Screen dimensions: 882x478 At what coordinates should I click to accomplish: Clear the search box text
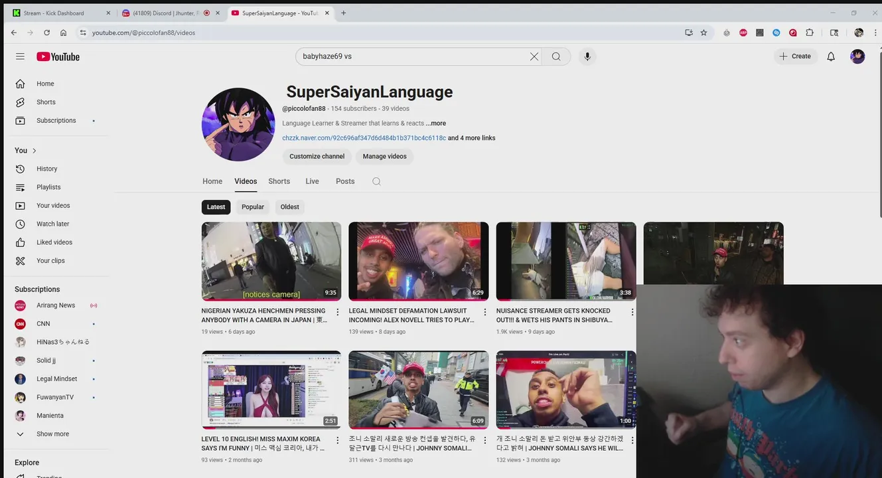tap(534, 56)
